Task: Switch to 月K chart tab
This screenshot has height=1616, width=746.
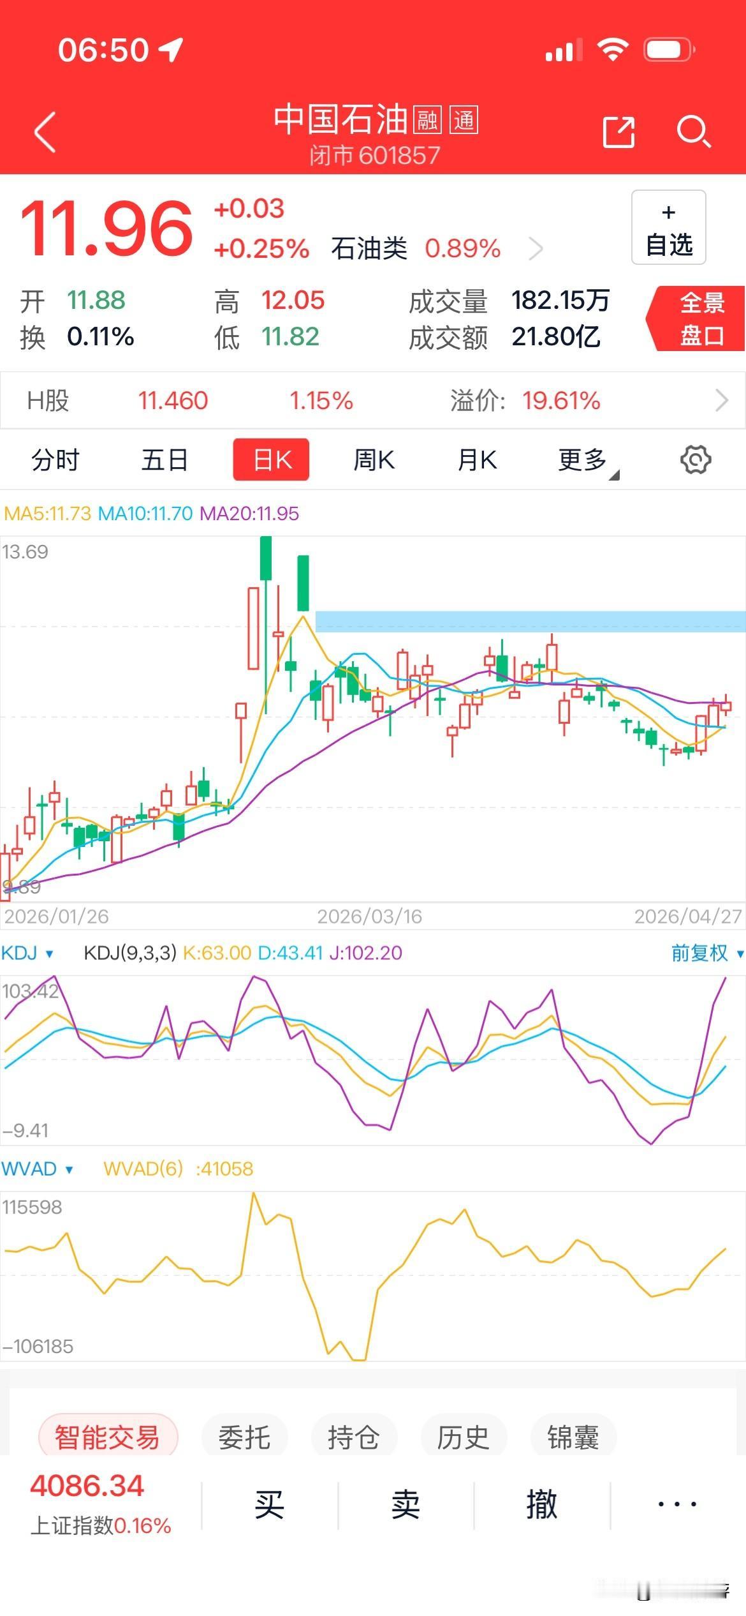Action: tap(477, 460)
